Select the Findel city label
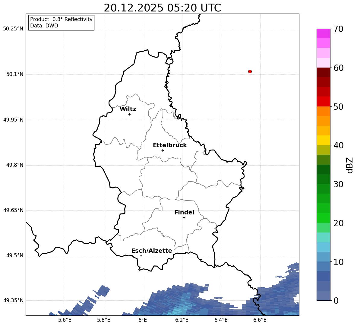This screenshot has height=326, width=357. tap(184, 212)
